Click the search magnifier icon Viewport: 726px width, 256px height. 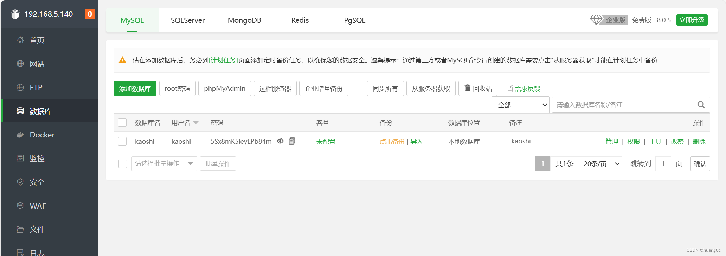tap(701, 105)
